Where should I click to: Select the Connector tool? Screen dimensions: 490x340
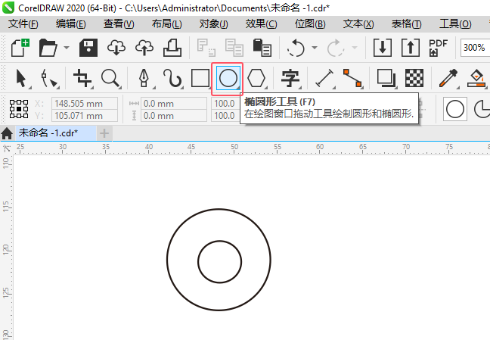[352, 78]
